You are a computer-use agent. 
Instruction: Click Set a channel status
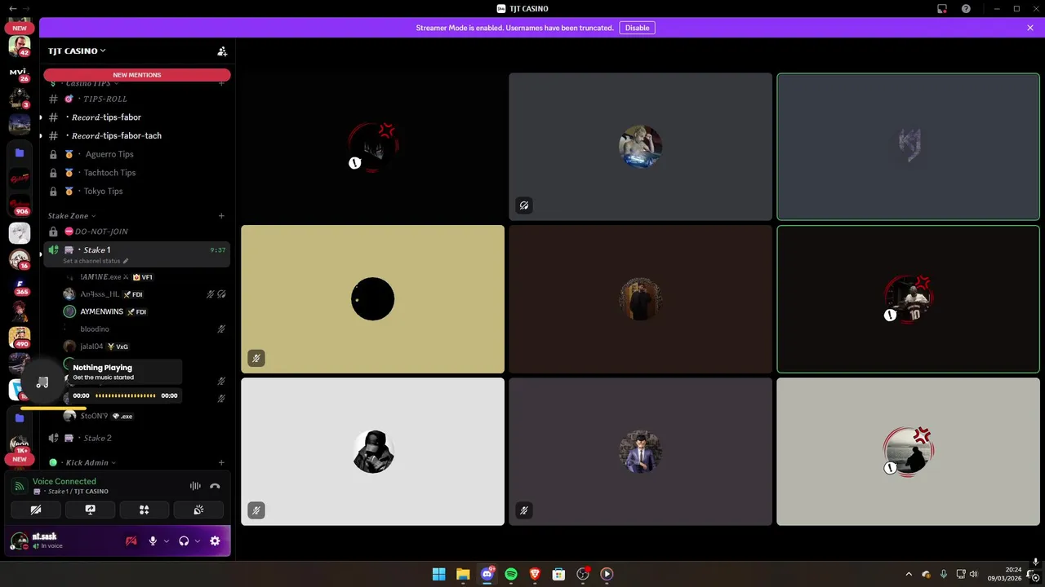tap(96, 261)
